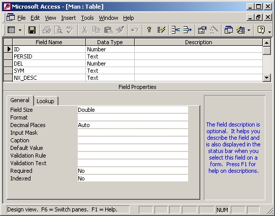275x216 pixels.
Task: Click the Text data type of PERSID row
Action: pos(110,56)
